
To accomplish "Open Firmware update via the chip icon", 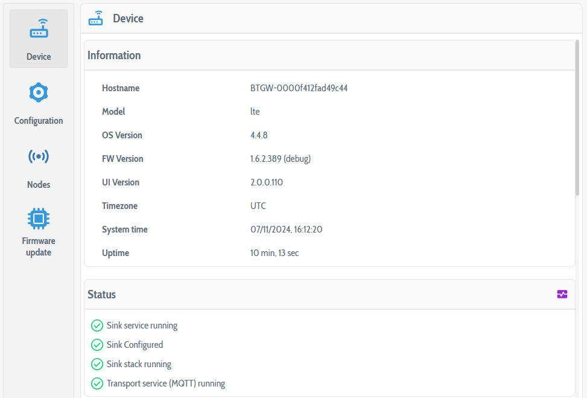I will [38, 218].
